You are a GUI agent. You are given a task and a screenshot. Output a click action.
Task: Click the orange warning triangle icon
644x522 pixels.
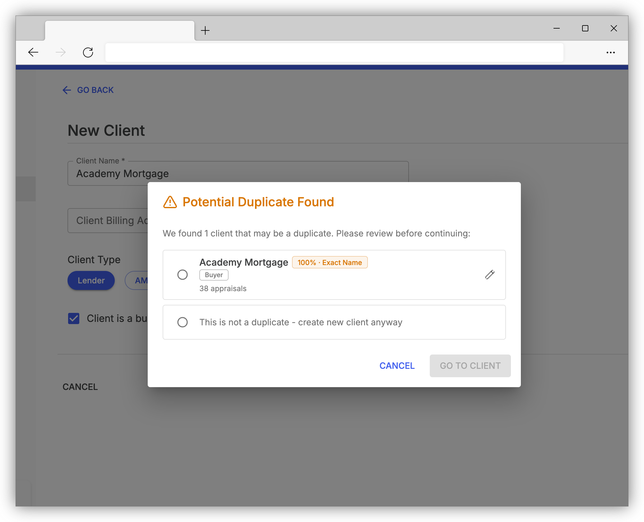[170, 202]
